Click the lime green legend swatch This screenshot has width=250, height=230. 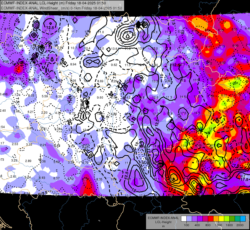point(227,219)
